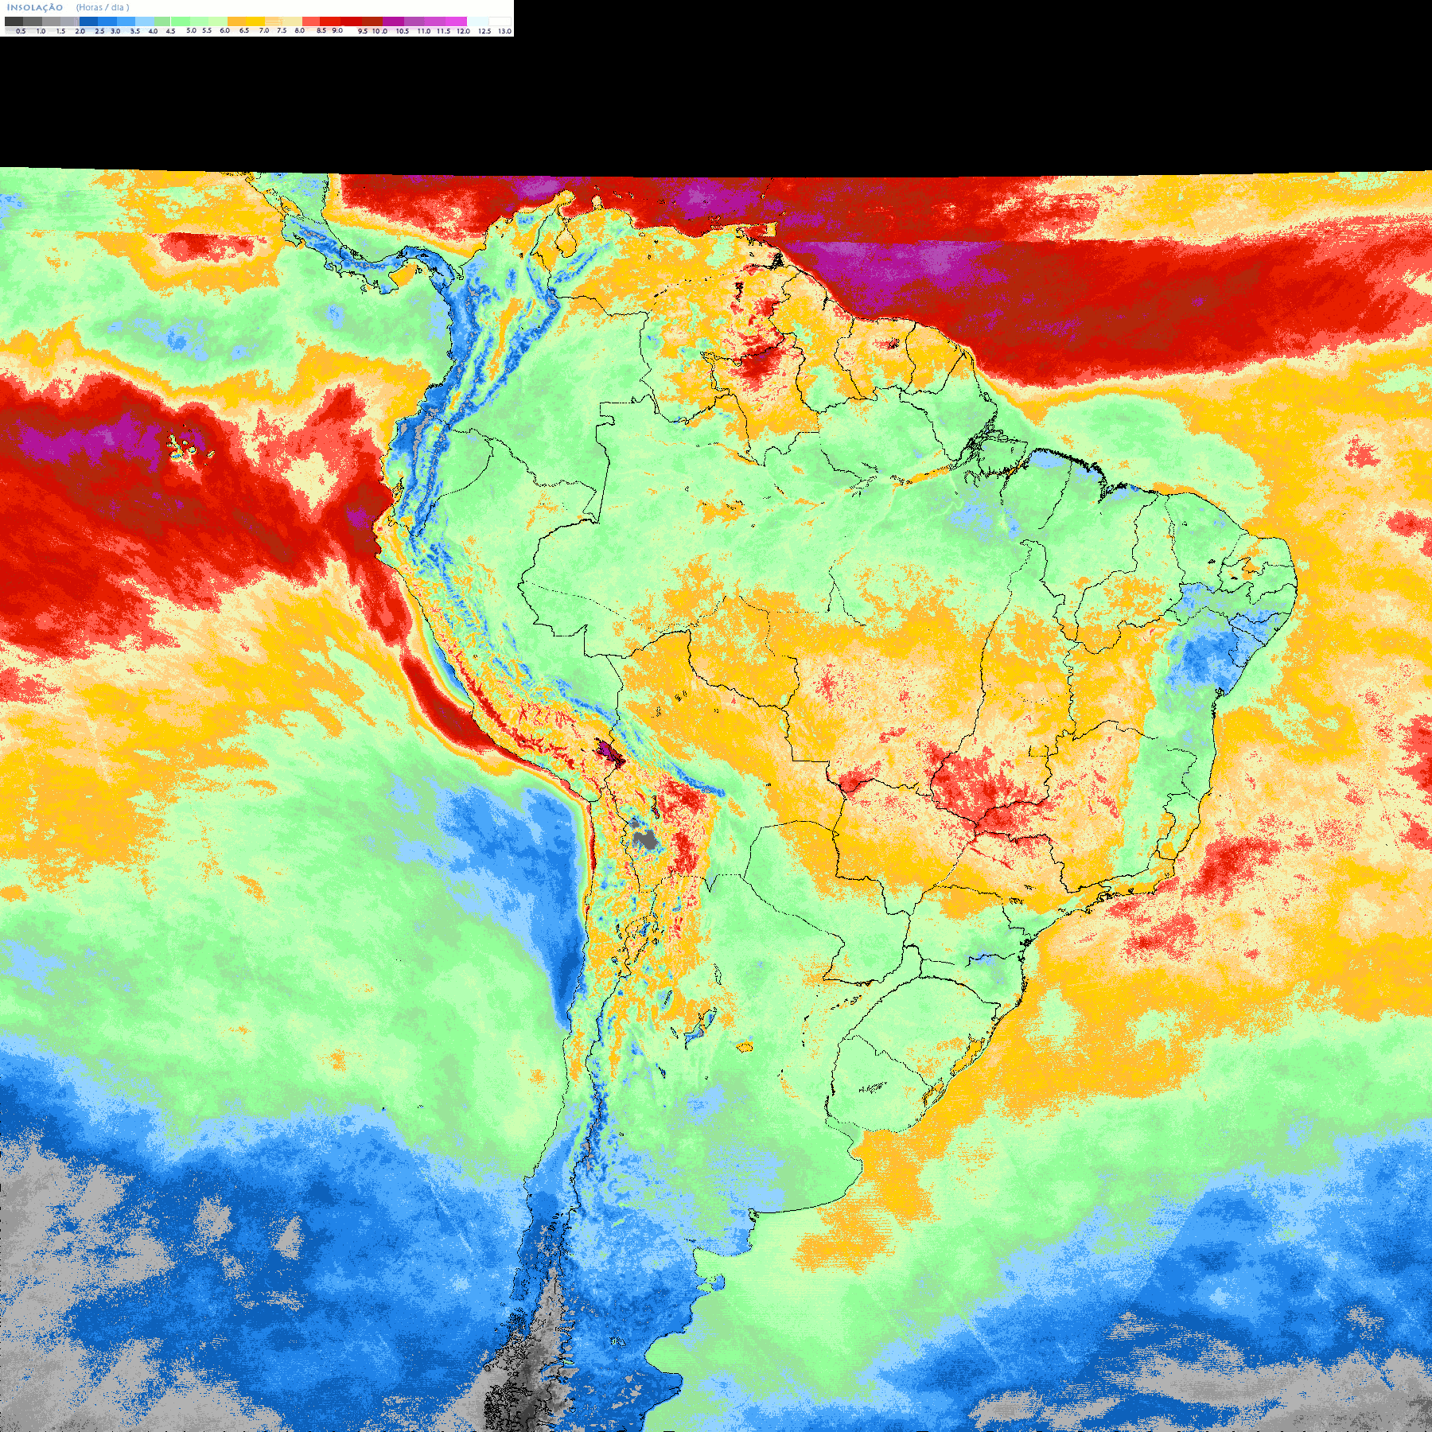Select the white legend swatch above 13.0
The width and height of the screenshot is (1432, 1432).
(500, 21)
